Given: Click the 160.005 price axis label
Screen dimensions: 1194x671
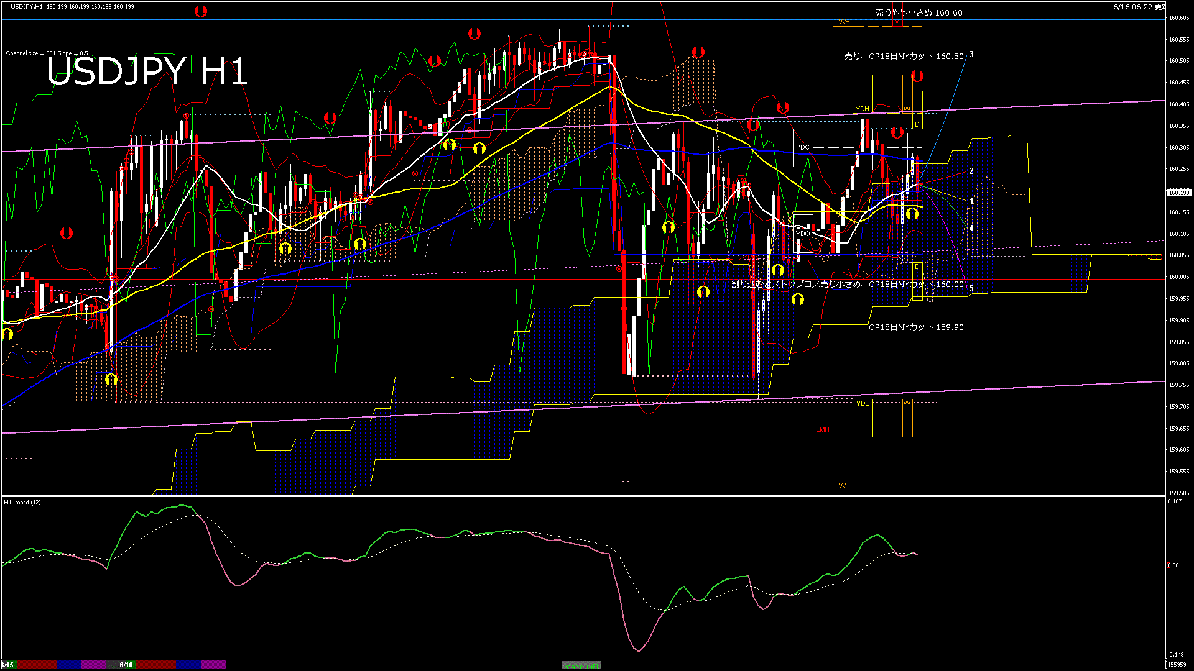Looking at the screenshot, I should coord(1179,277).
